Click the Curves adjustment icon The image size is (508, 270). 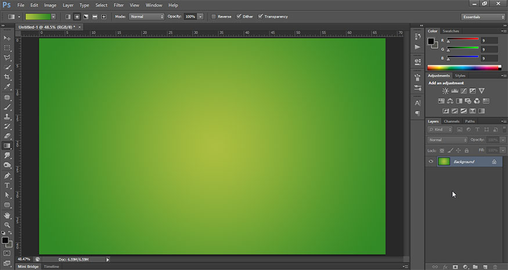(x=464, y=91)
